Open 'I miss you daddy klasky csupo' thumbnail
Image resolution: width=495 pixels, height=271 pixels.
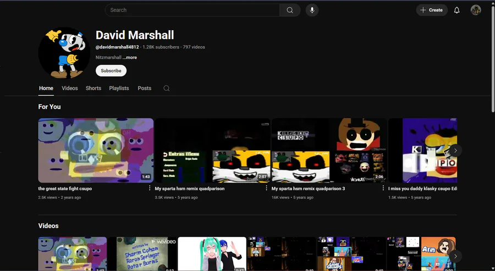pyautogui.click(x=423, y=151)
